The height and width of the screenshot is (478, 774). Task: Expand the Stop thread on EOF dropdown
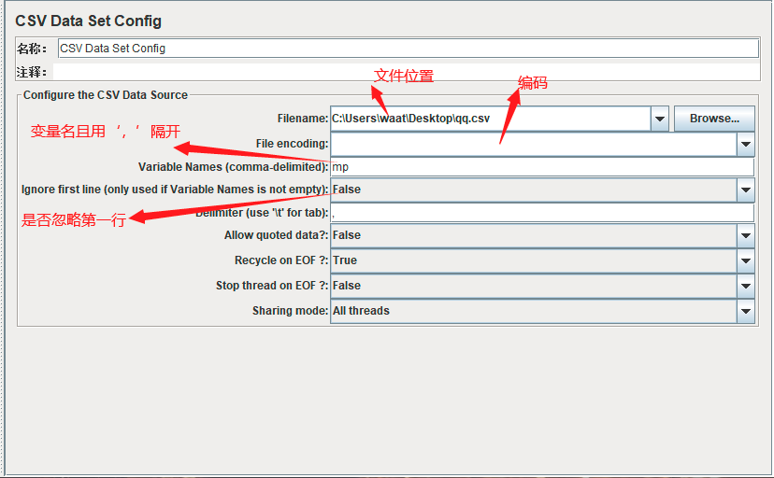click(745, 286)
